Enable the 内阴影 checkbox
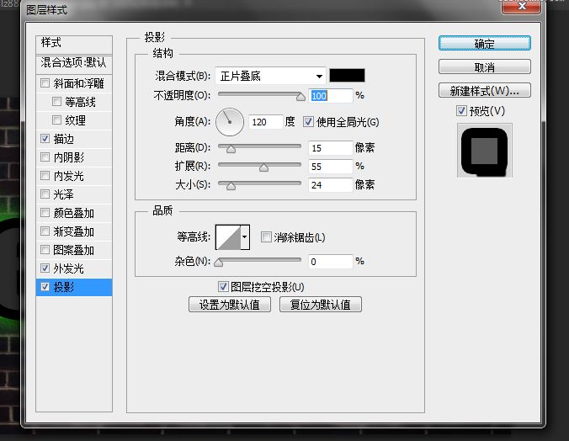Viewport: 569px width, 441px height. 45,157
